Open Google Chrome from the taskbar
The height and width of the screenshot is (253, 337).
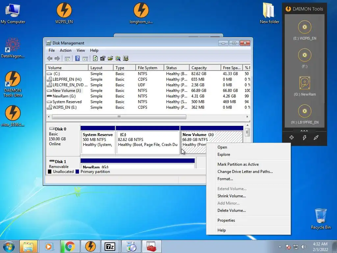70,246
